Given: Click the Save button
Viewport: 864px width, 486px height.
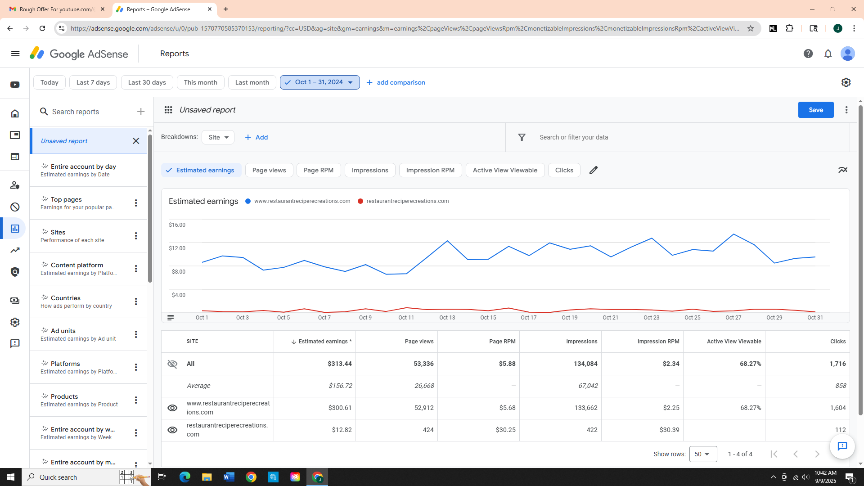Looking at the screenshot, I should click(816, 110).
